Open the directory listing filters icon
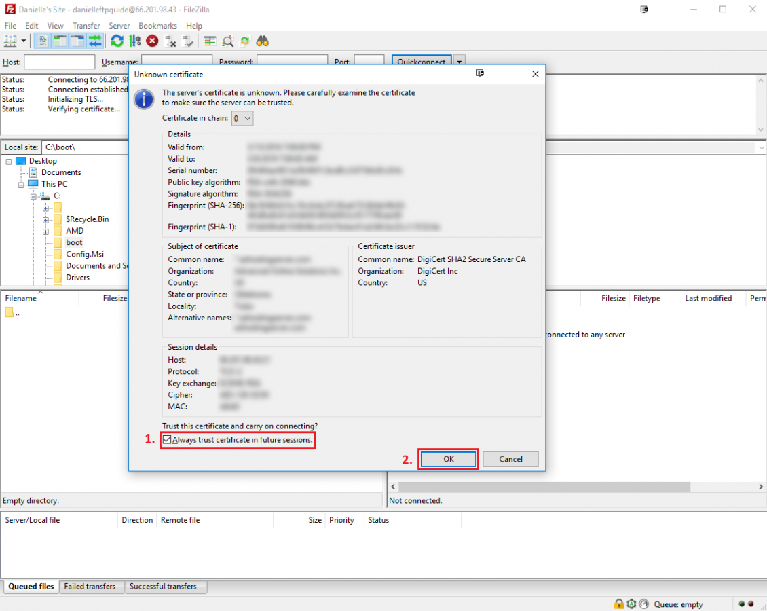 click(x=210, y=41)
